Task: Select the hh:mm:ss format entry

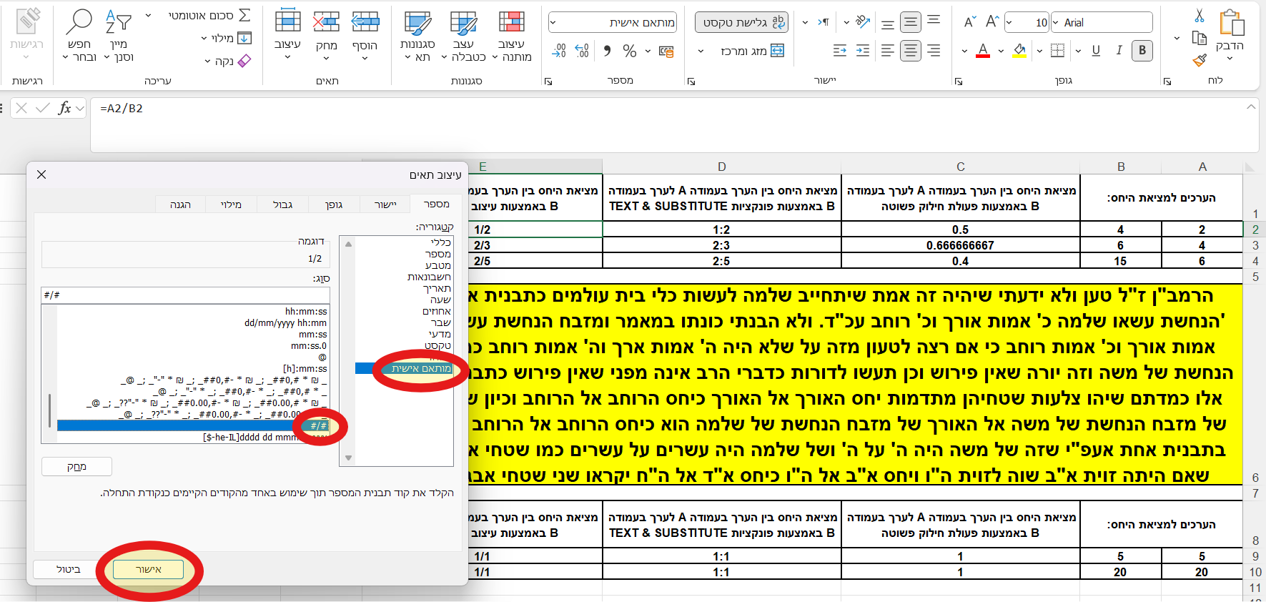Action: [x=306, y=311]
